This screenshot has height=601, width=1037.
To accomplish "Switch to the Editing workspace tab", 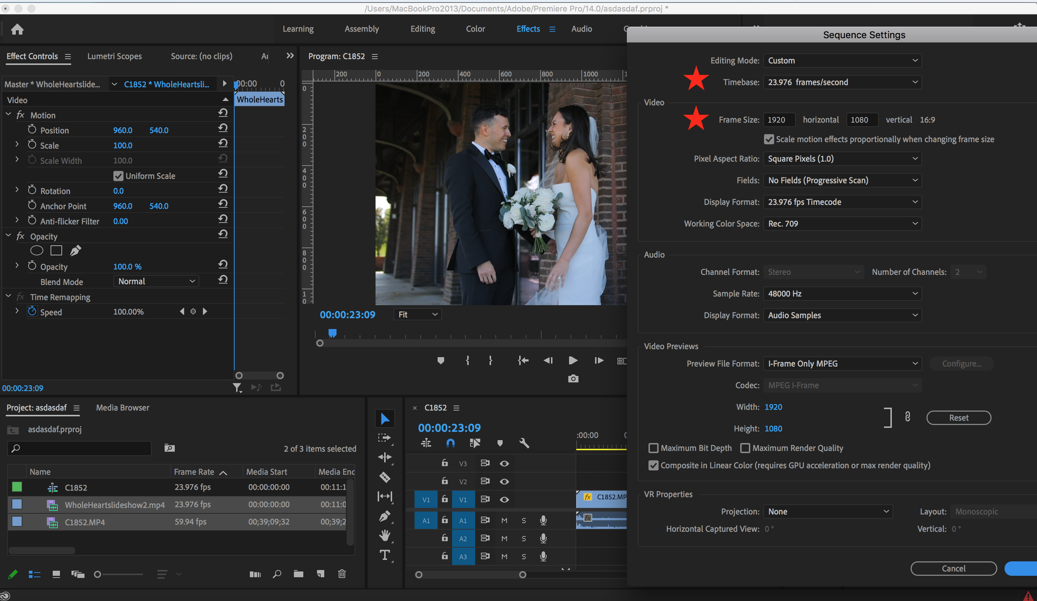I will coord(422,29).
